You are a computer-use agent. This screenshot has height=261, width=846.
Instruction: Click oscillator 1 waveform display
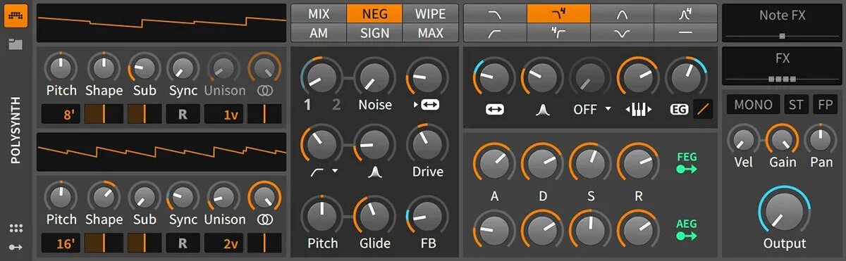(x=161, y=23)
